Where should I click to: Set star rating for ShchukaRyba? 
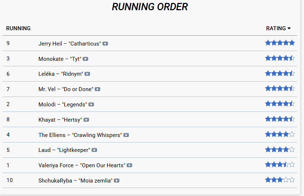point(280,180)
